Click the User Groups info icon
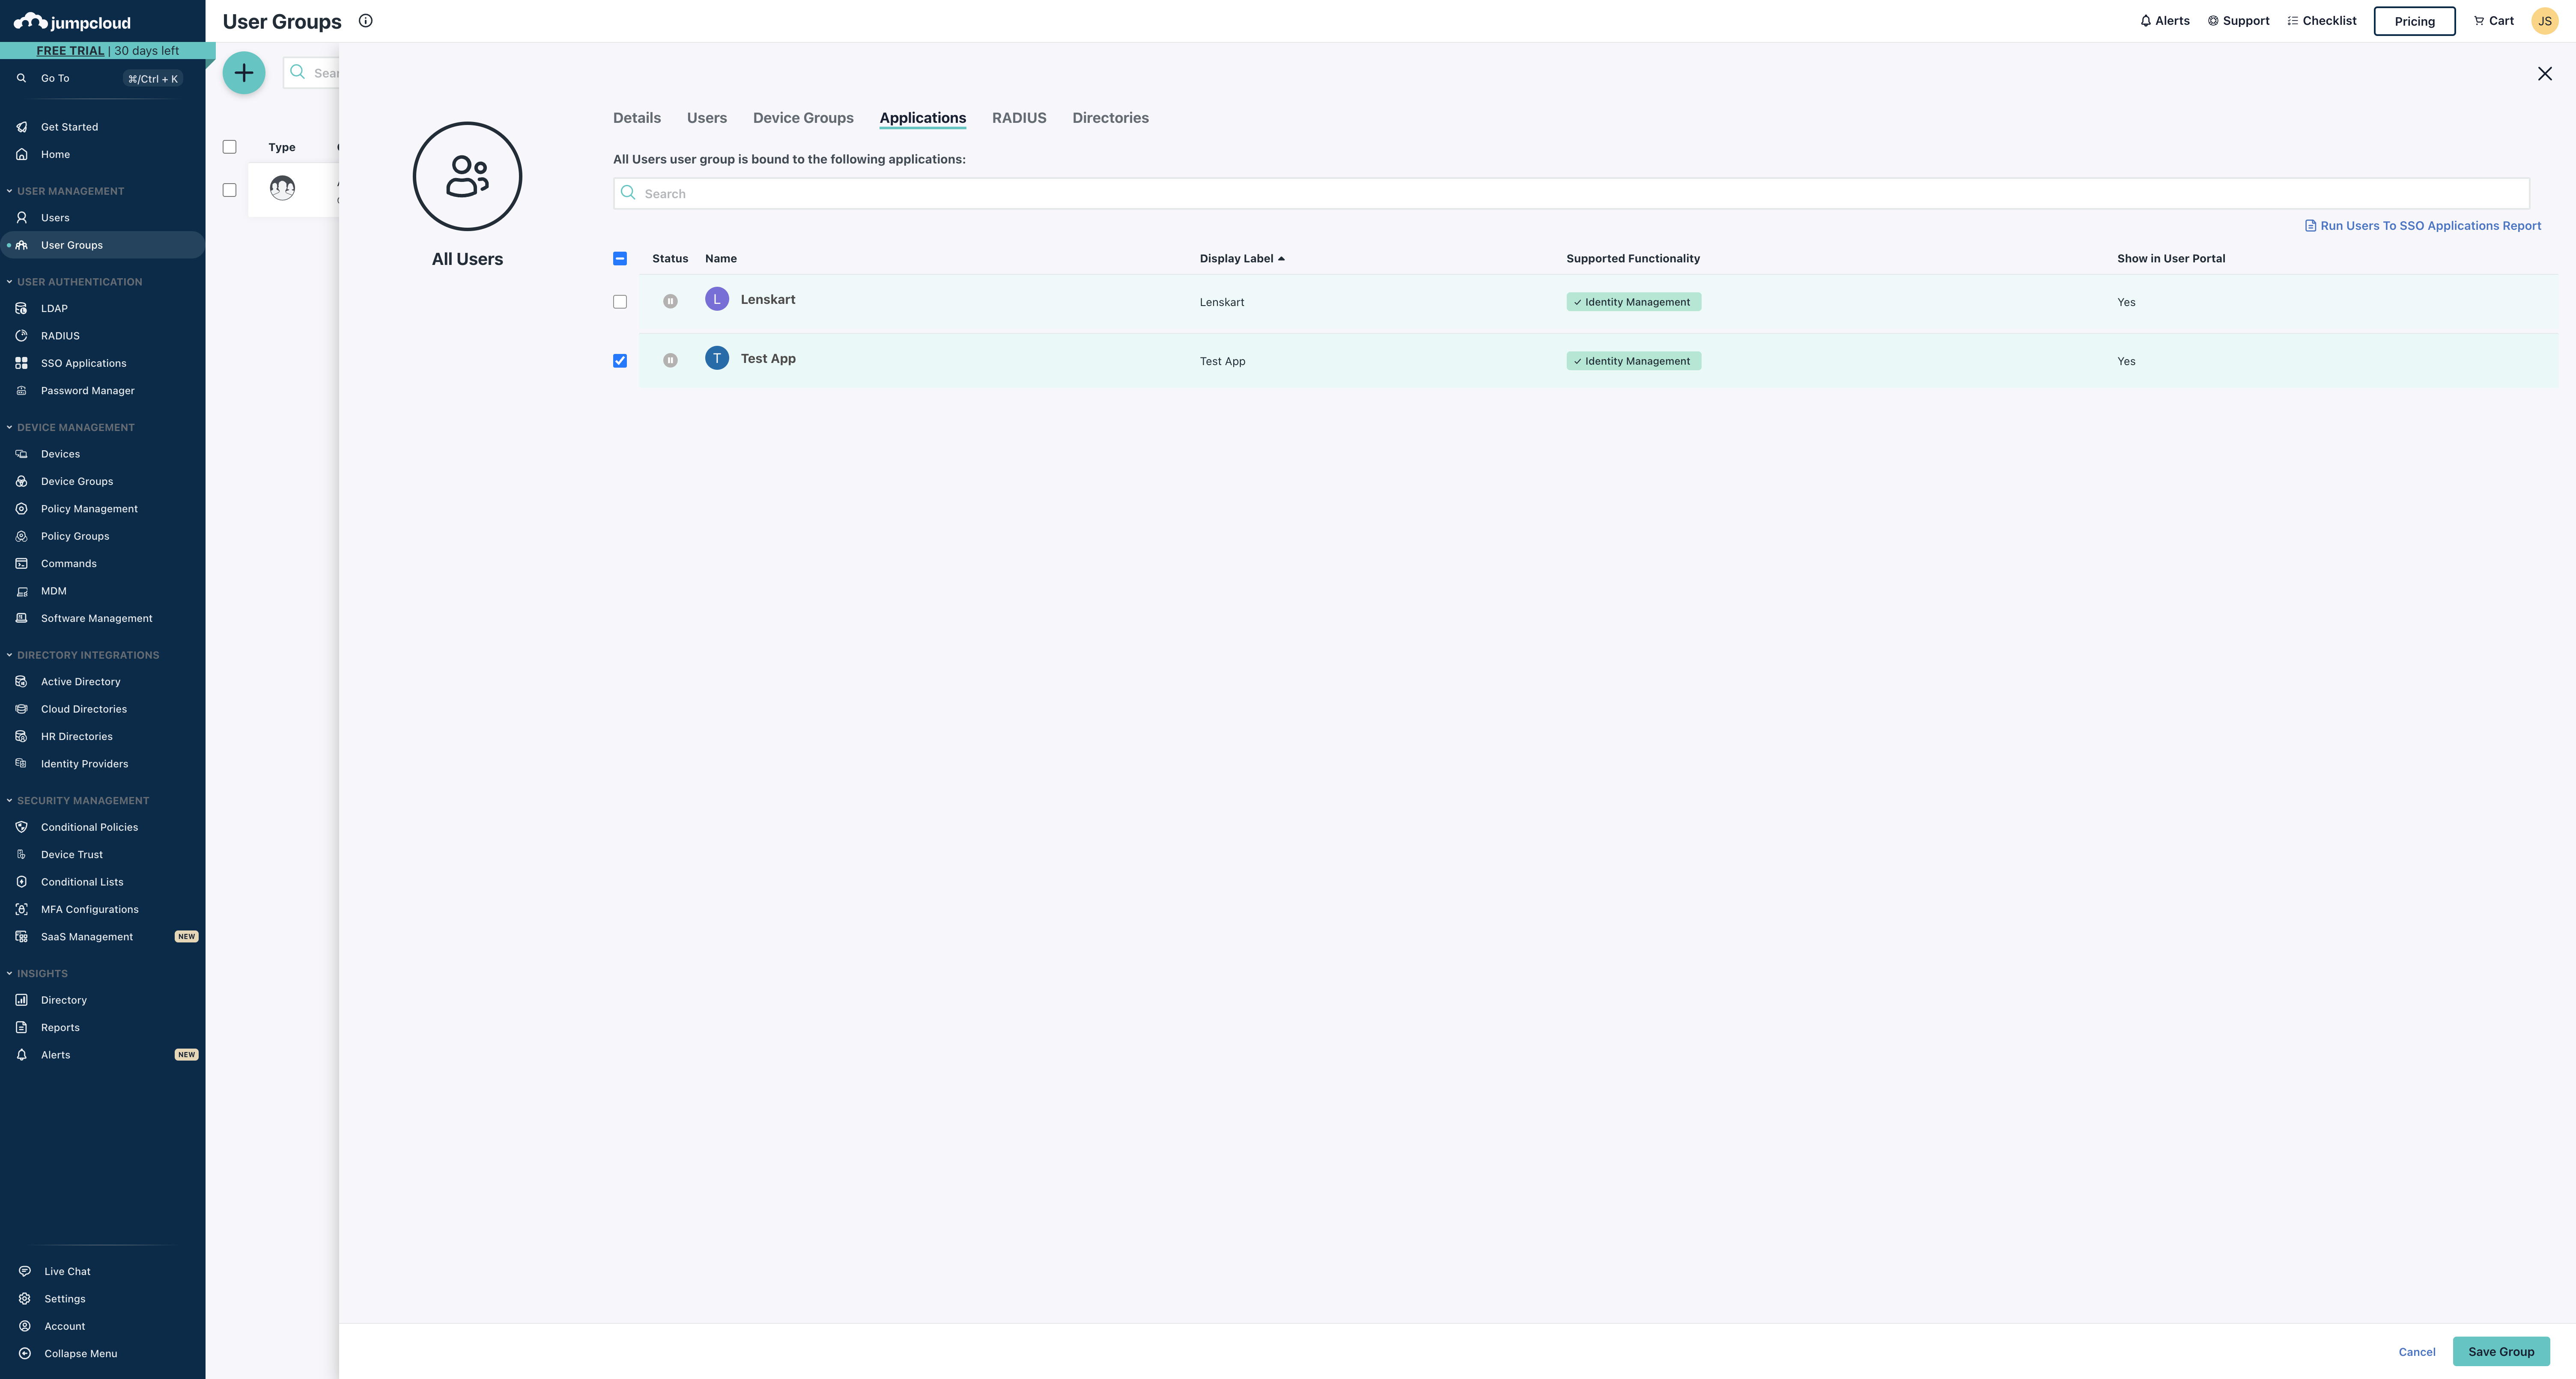This screenshot has height=1379, width=2576. click(x=366, y=21)
